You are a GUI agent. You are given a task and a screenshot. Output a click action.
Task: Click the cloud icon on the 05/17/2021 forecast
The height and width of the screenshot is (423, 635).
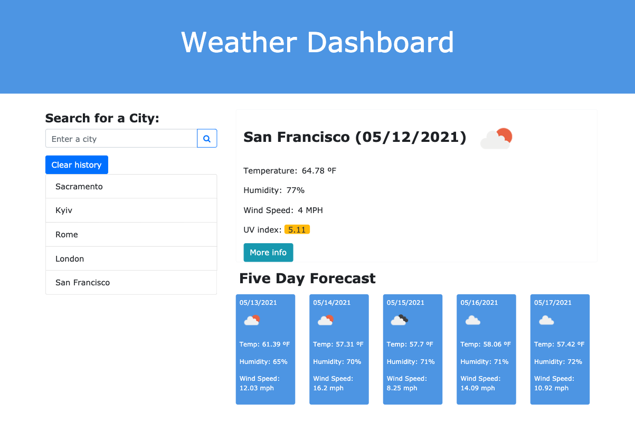(x=545, y=320)
